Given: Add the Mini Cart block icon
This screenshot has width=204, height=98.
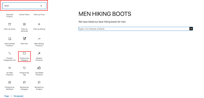Looking at the screenshot, I should 24,39.
